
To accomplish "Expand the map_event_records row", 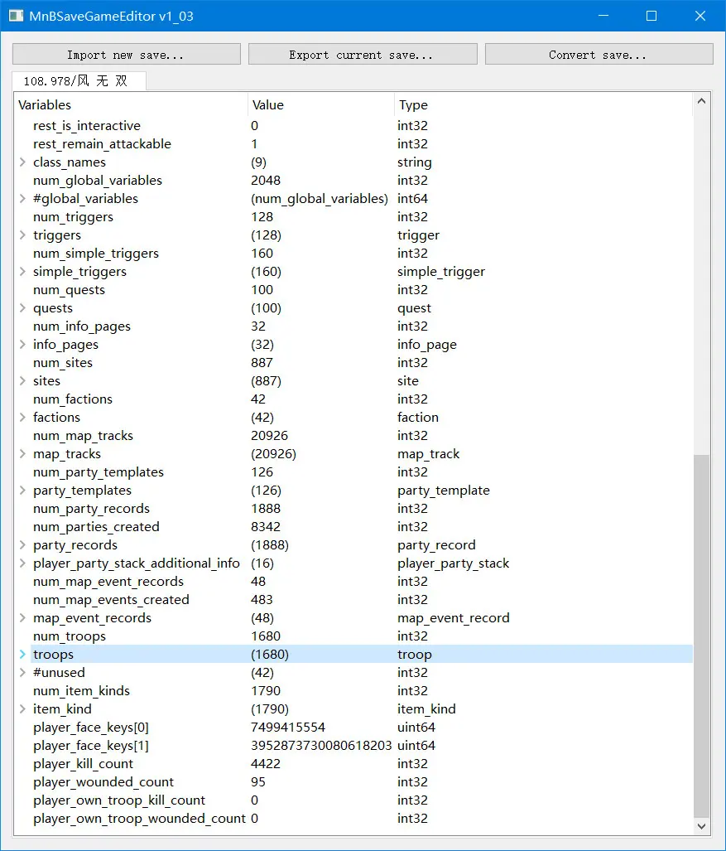I will point(23,617).
